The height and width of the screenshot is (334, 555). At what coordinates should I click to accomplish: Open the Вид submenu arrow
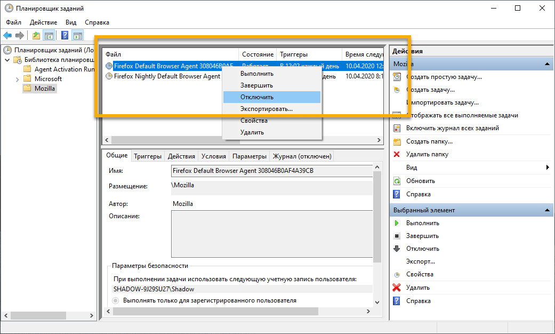click(x=548, y=167)
